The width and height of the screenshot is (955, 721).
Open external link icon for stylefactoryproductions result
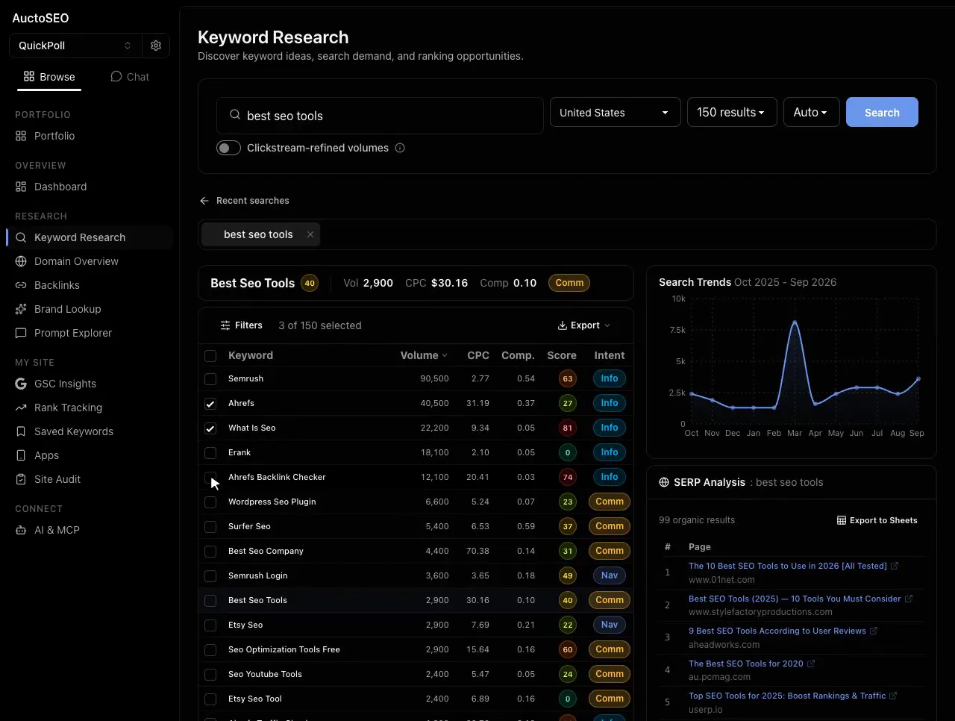point(908,599)
